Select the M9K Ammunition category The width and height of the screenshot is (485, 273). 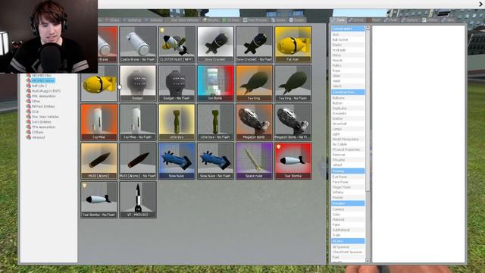point(41,96)
